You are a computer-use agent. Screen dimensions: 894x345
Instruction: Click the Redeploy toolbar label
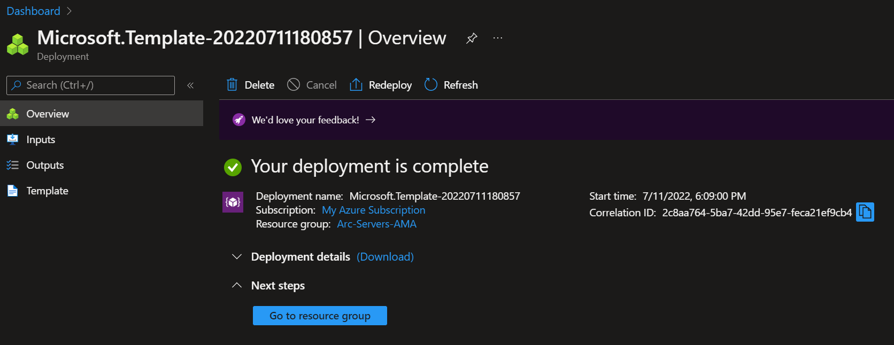tap(390, 85)
